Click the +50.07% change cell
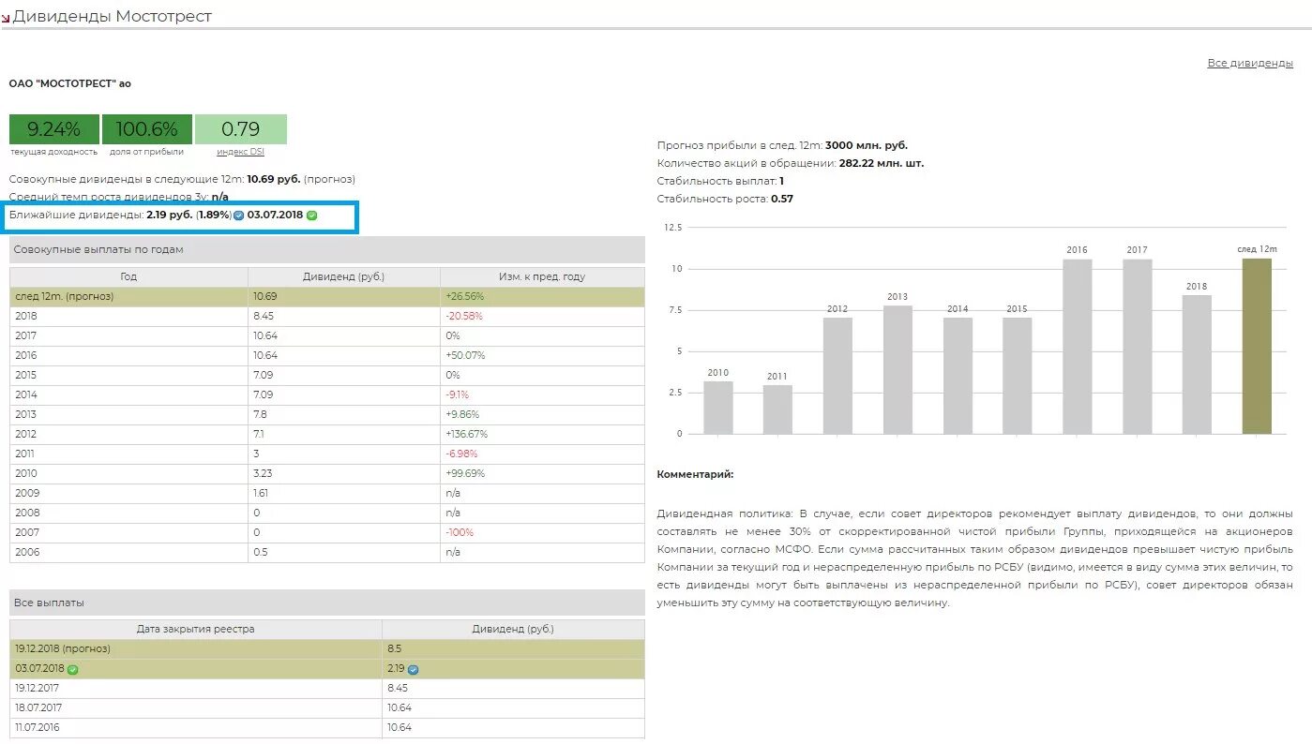The width and height of the screenshot is (1312, 744). [542, 355]
